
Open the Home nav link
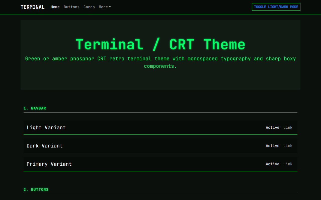click(x=55, y=7)
